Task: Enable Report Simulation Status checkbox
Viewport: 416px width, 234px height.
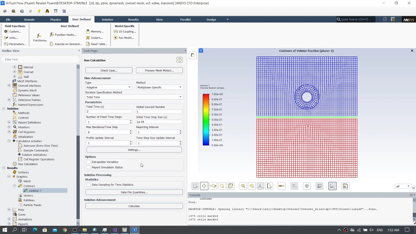Action: point(88,167)
